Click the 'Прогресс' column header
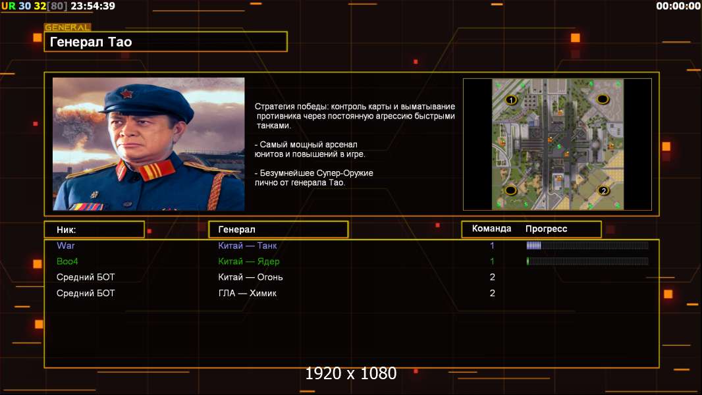This screenshot has height=395, width=702. coord(546,228)
